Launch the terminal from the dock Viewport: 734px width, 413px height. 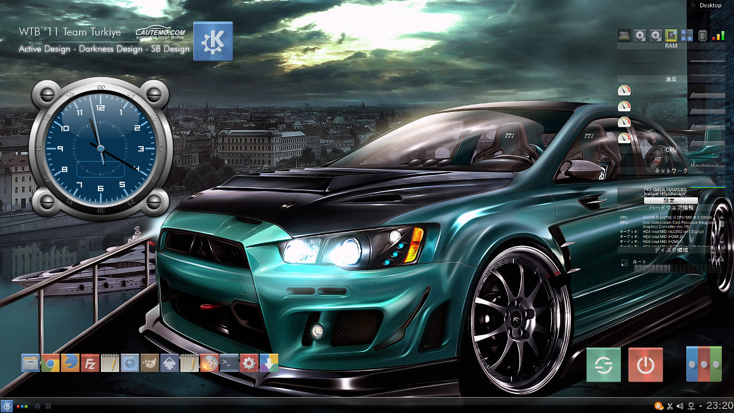[229, 363]
